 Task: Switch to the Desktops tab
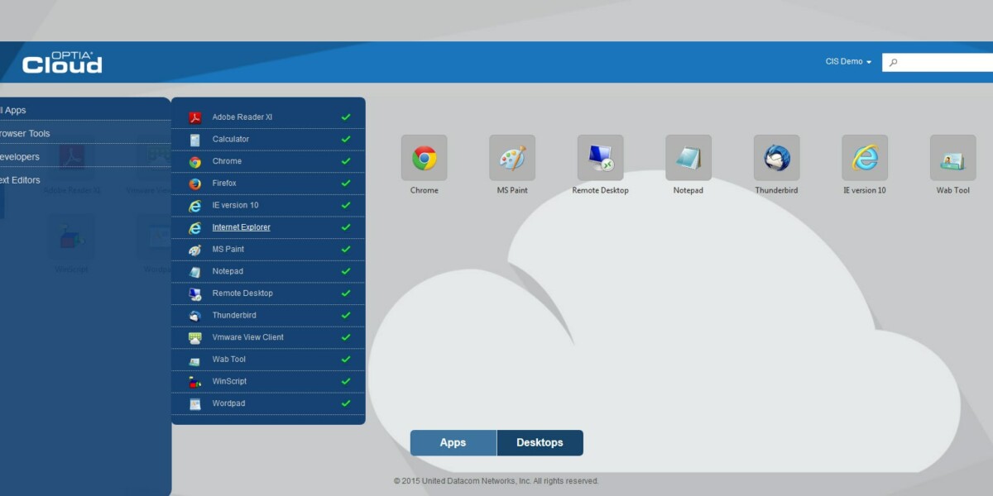tap(540, 443)
